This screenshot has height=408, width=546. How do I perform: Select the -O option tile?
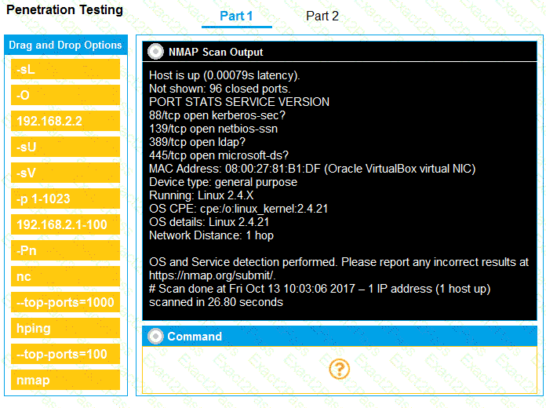(x=66, y=96)
